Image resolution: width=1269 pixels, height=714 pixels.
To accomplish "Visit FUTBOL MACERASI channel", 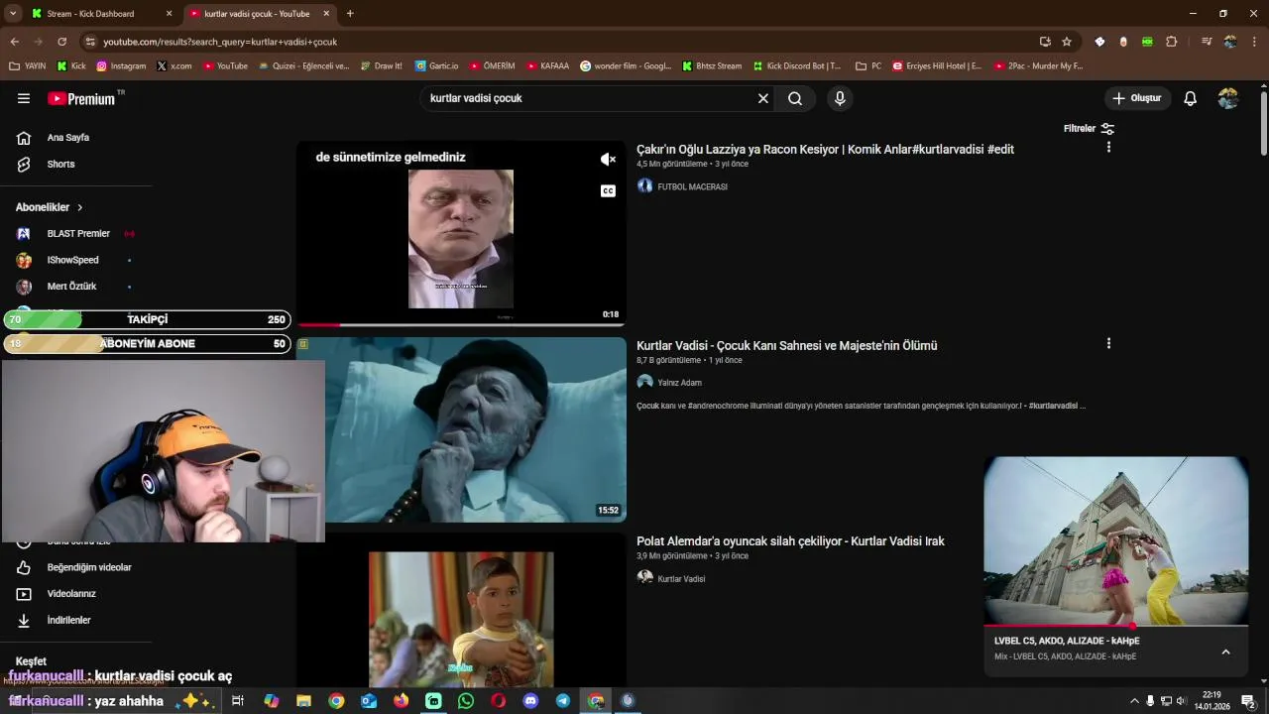I will point(692,186).
